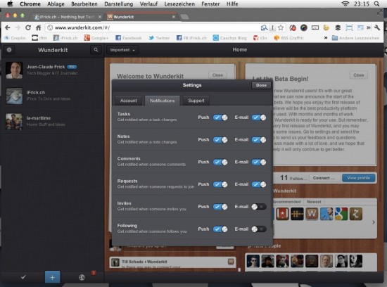Open Wunderkit settings gear icon

pos(9,50)
